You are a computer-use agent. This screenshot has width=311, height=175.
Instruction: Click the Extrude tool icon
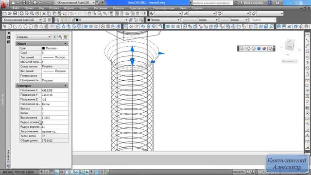pos(58,26)
